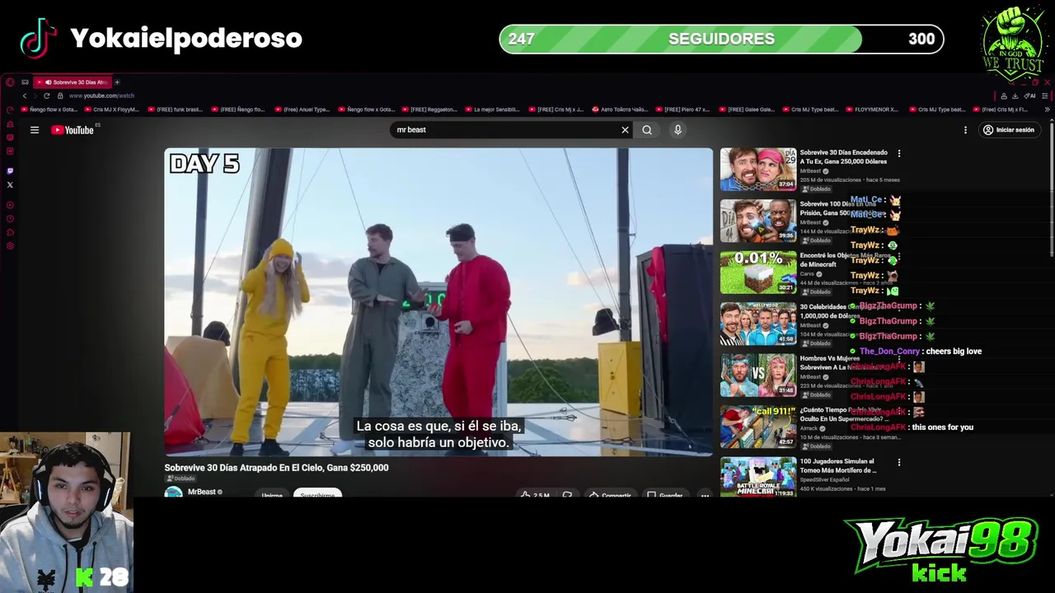The height and width of the screenshot is (593, 1055).
Task: Open the tab islands workspace icon
Action: pyautogui.click(x=25, y=82)
